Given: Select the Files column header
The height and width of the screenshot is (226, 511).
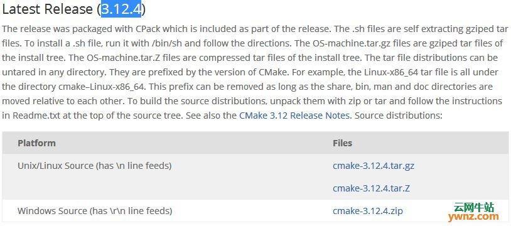Looking at the screenshot, I should (343, 143).
